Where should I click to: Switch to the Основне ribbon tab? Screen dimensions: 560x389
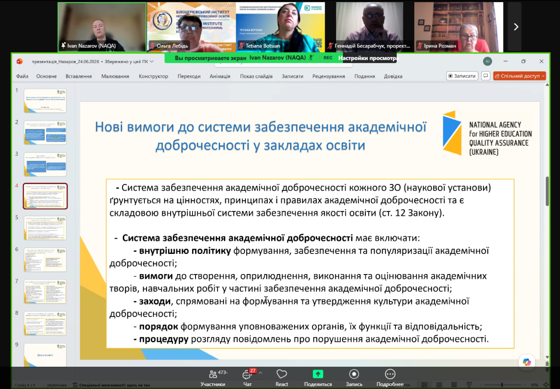pos(46,76)
